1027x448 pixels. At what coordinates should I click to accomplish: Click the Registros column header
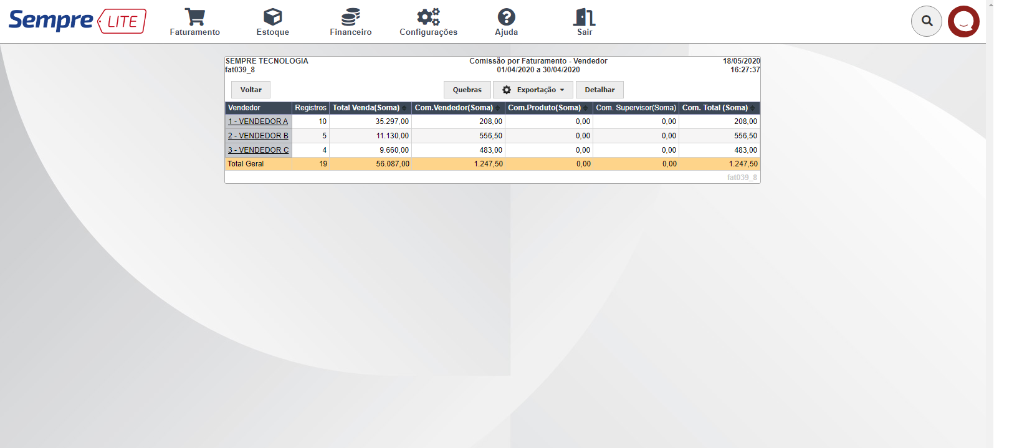point(310,108)
